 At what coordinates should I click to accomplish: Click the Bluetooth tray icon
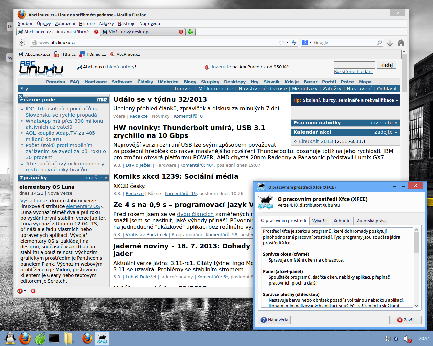pos(396,339)
